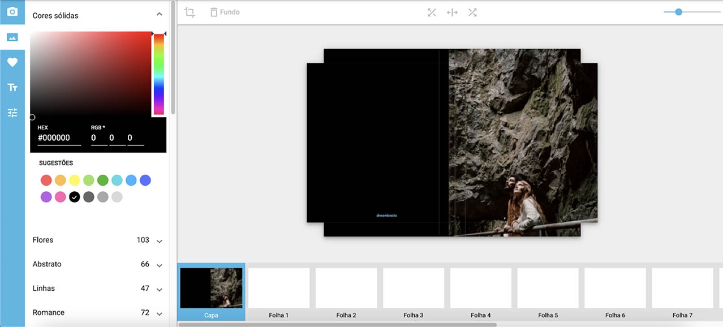This screenshot has height=327, width=723.
Task: Click the flip horizontal arrows icon
Action: [452, 12]
